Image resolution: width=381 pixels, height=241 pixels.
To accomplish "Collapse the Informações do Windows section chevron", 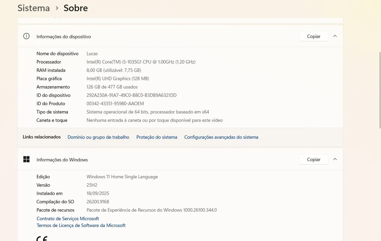I will (x=335, y=159).
